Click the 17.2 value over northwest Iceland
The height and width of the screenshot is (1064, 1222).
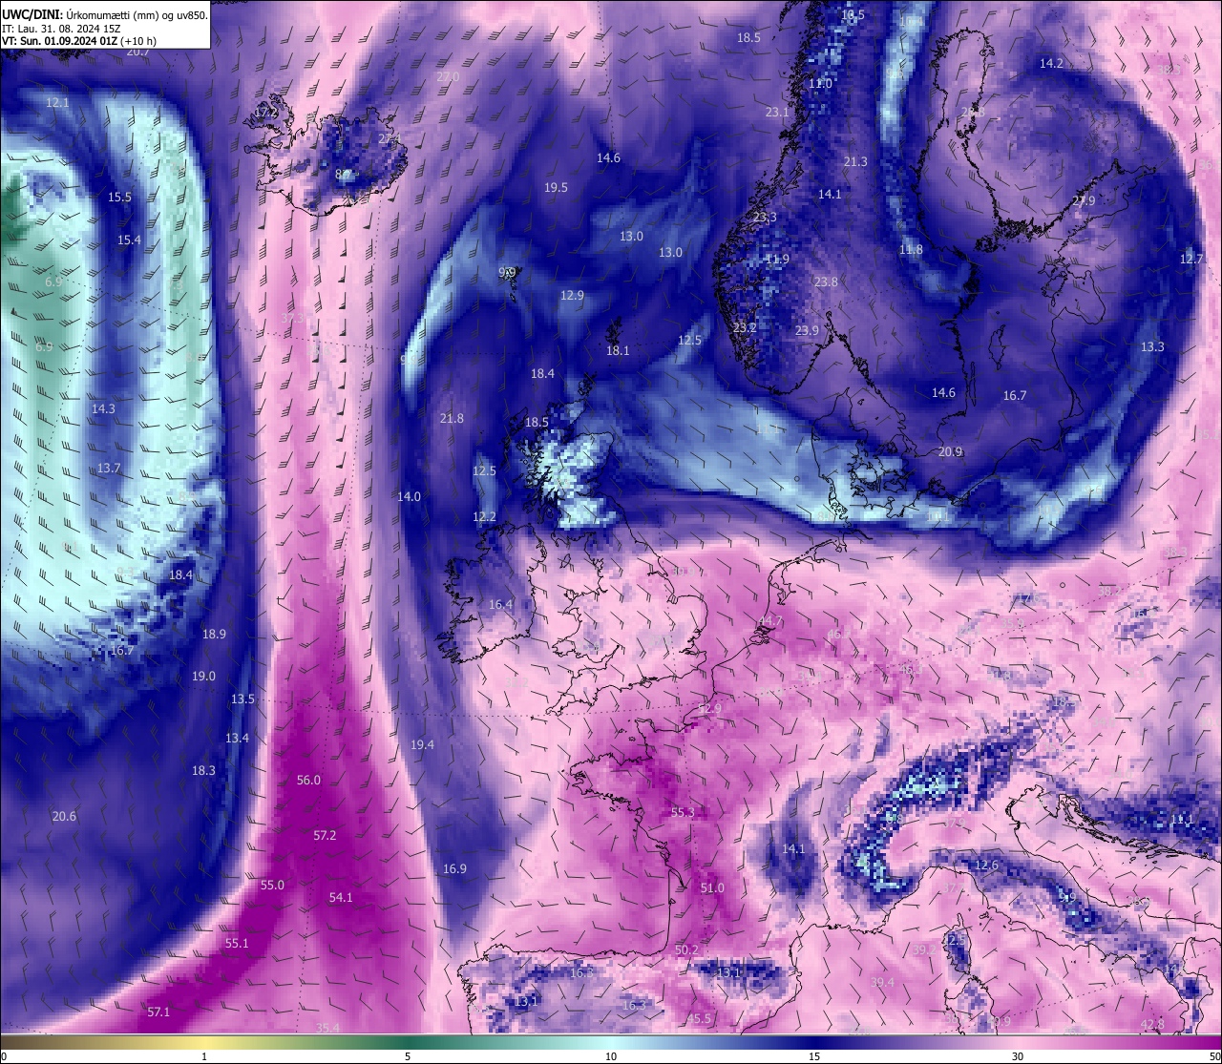point(265,112)
